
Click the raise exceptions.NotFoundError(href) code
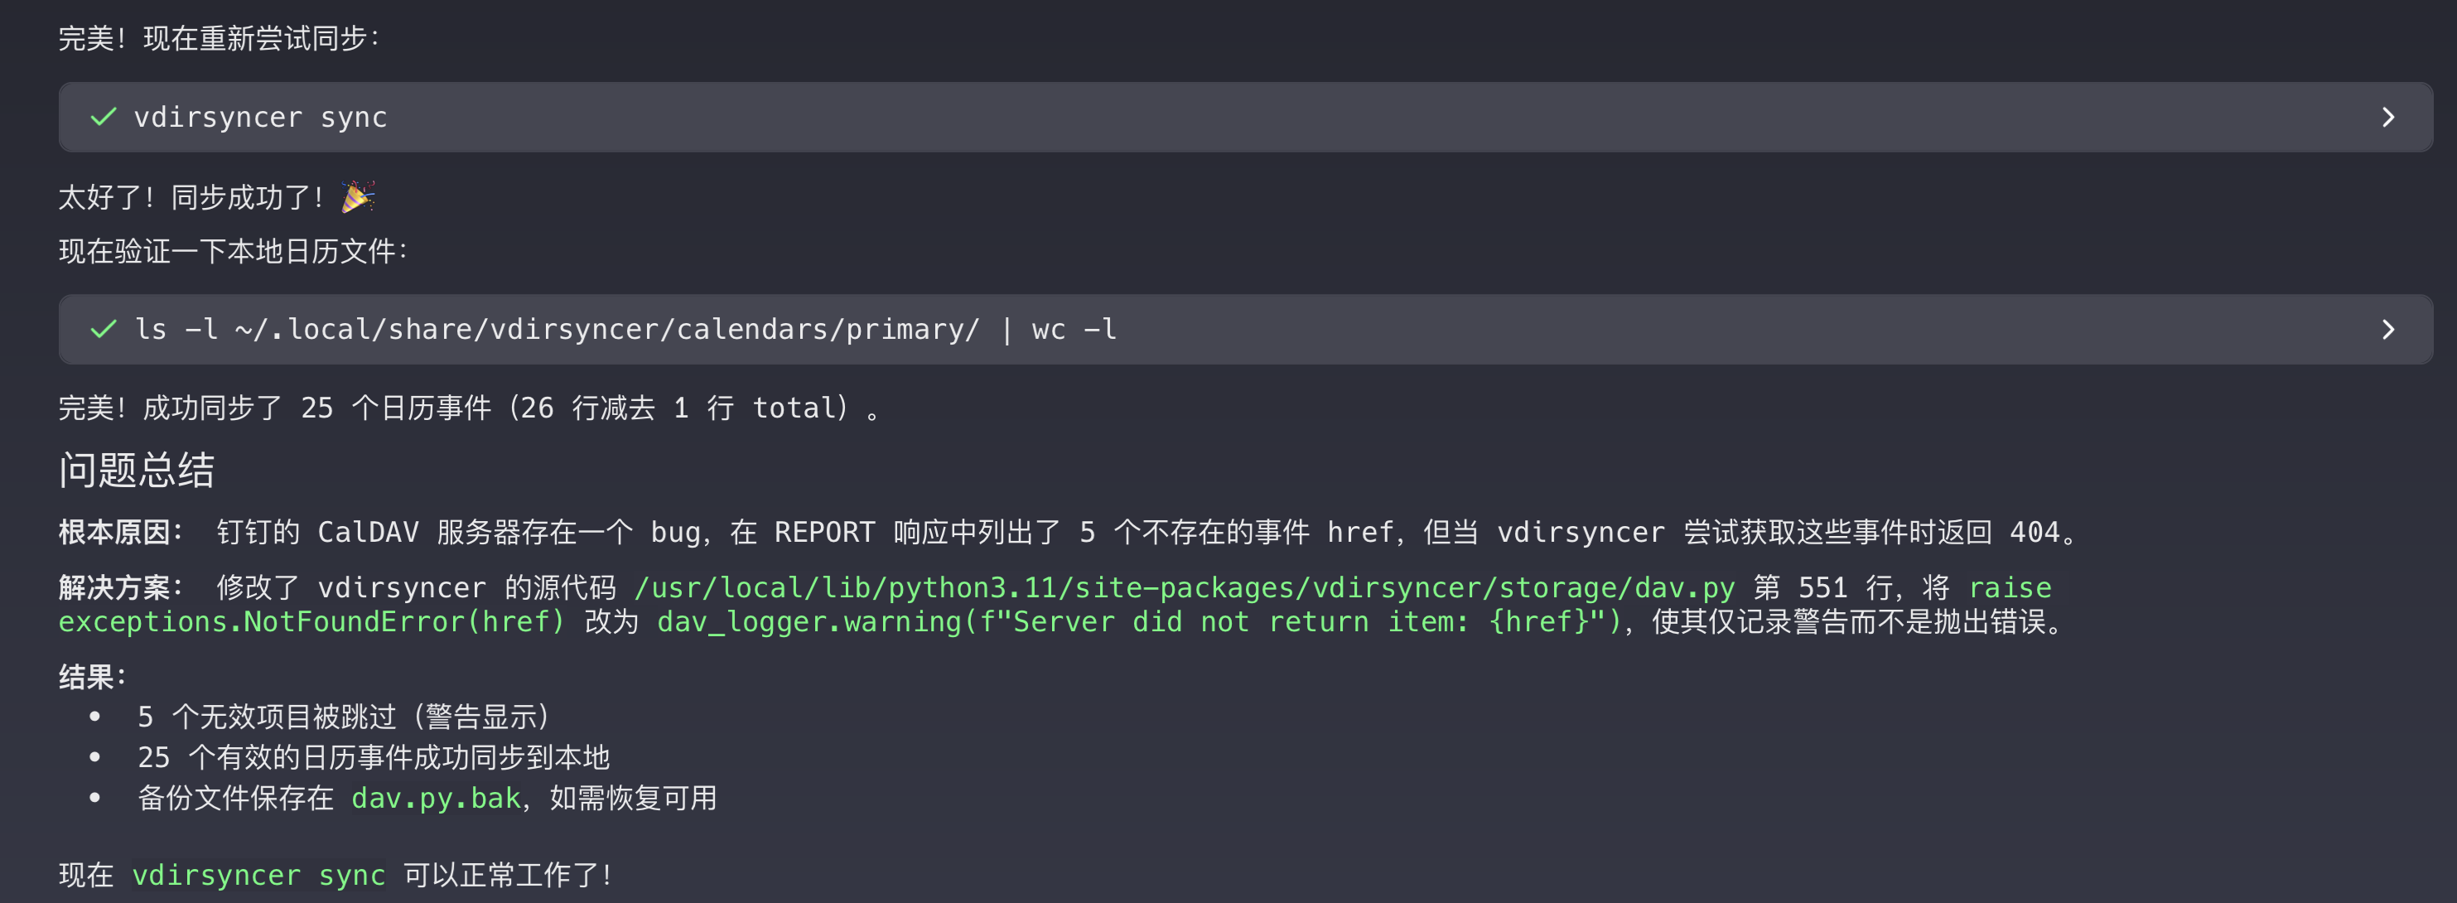[x=312, y=621]
